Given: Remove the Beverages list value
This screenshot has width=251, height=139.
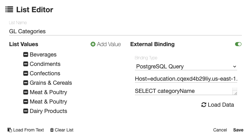Looking at the screenshot, I should (26, 55).
